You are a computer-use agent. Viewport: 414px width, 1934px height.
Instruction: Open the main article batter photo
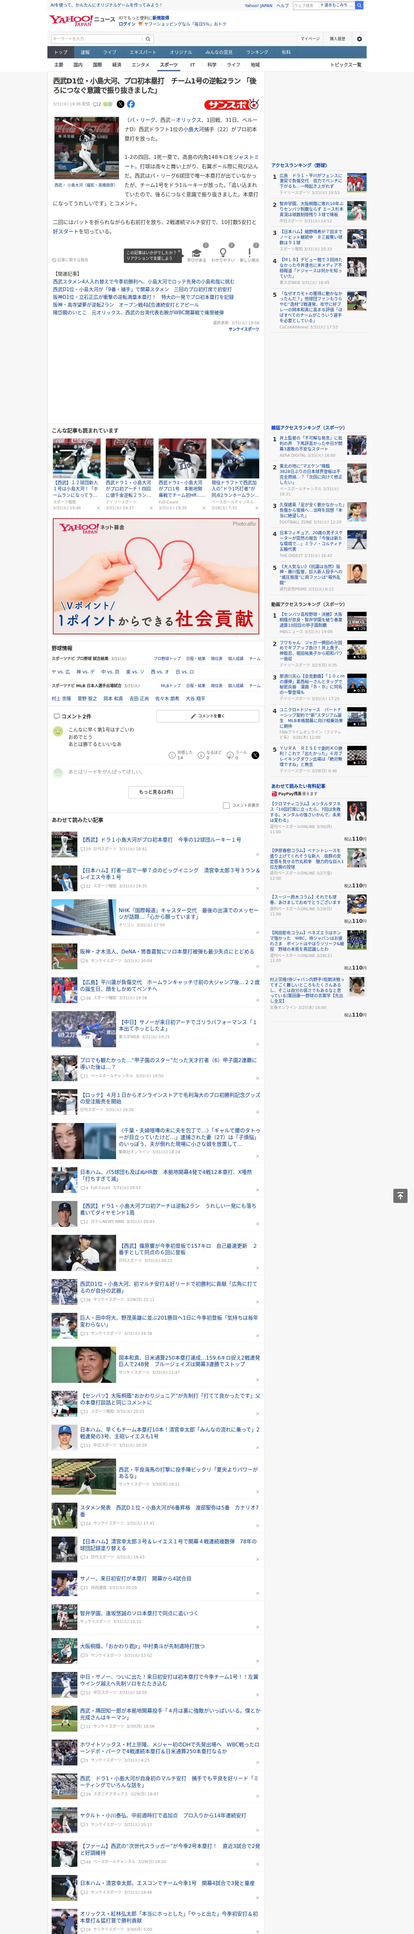(86, 149)
